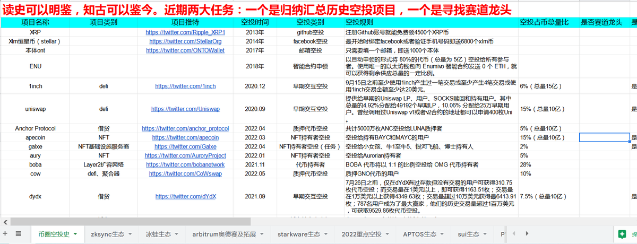Add a new sheet with the plus icon
Viewport: 637px width, 244px height.
pyautogui.click(x=5, y=234)
